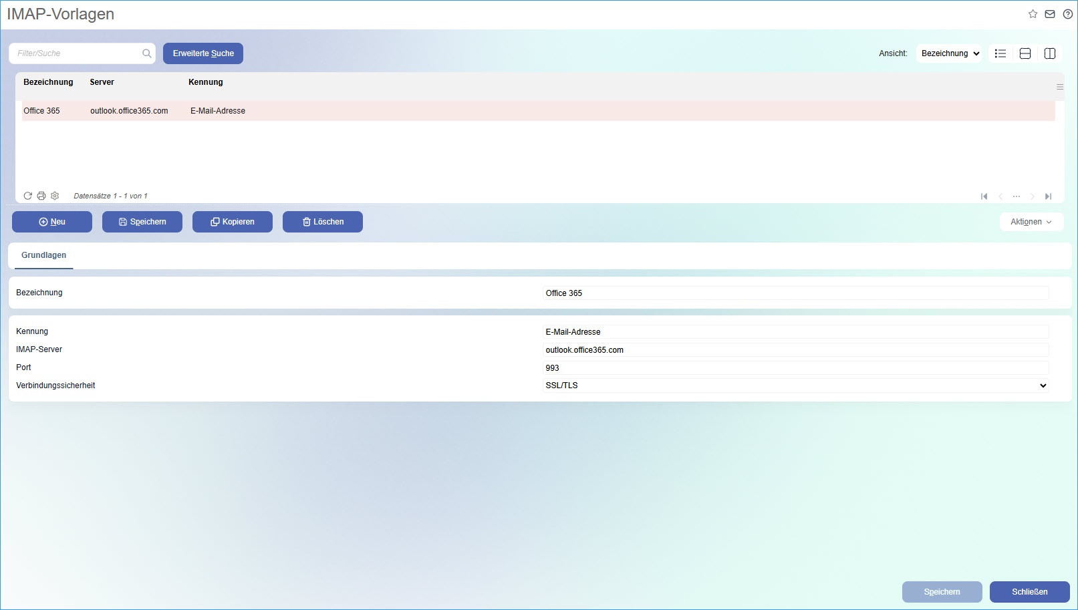This screenshot has width=1078, height=610.
Task: Duplicate template with Kopieren button
Action: tap(233, 222)
